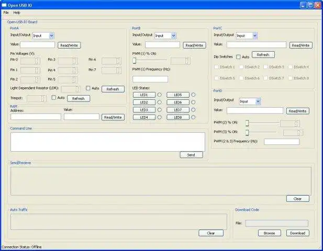Focus the PortD Value field
323x251 pixels.
[255, 110]
